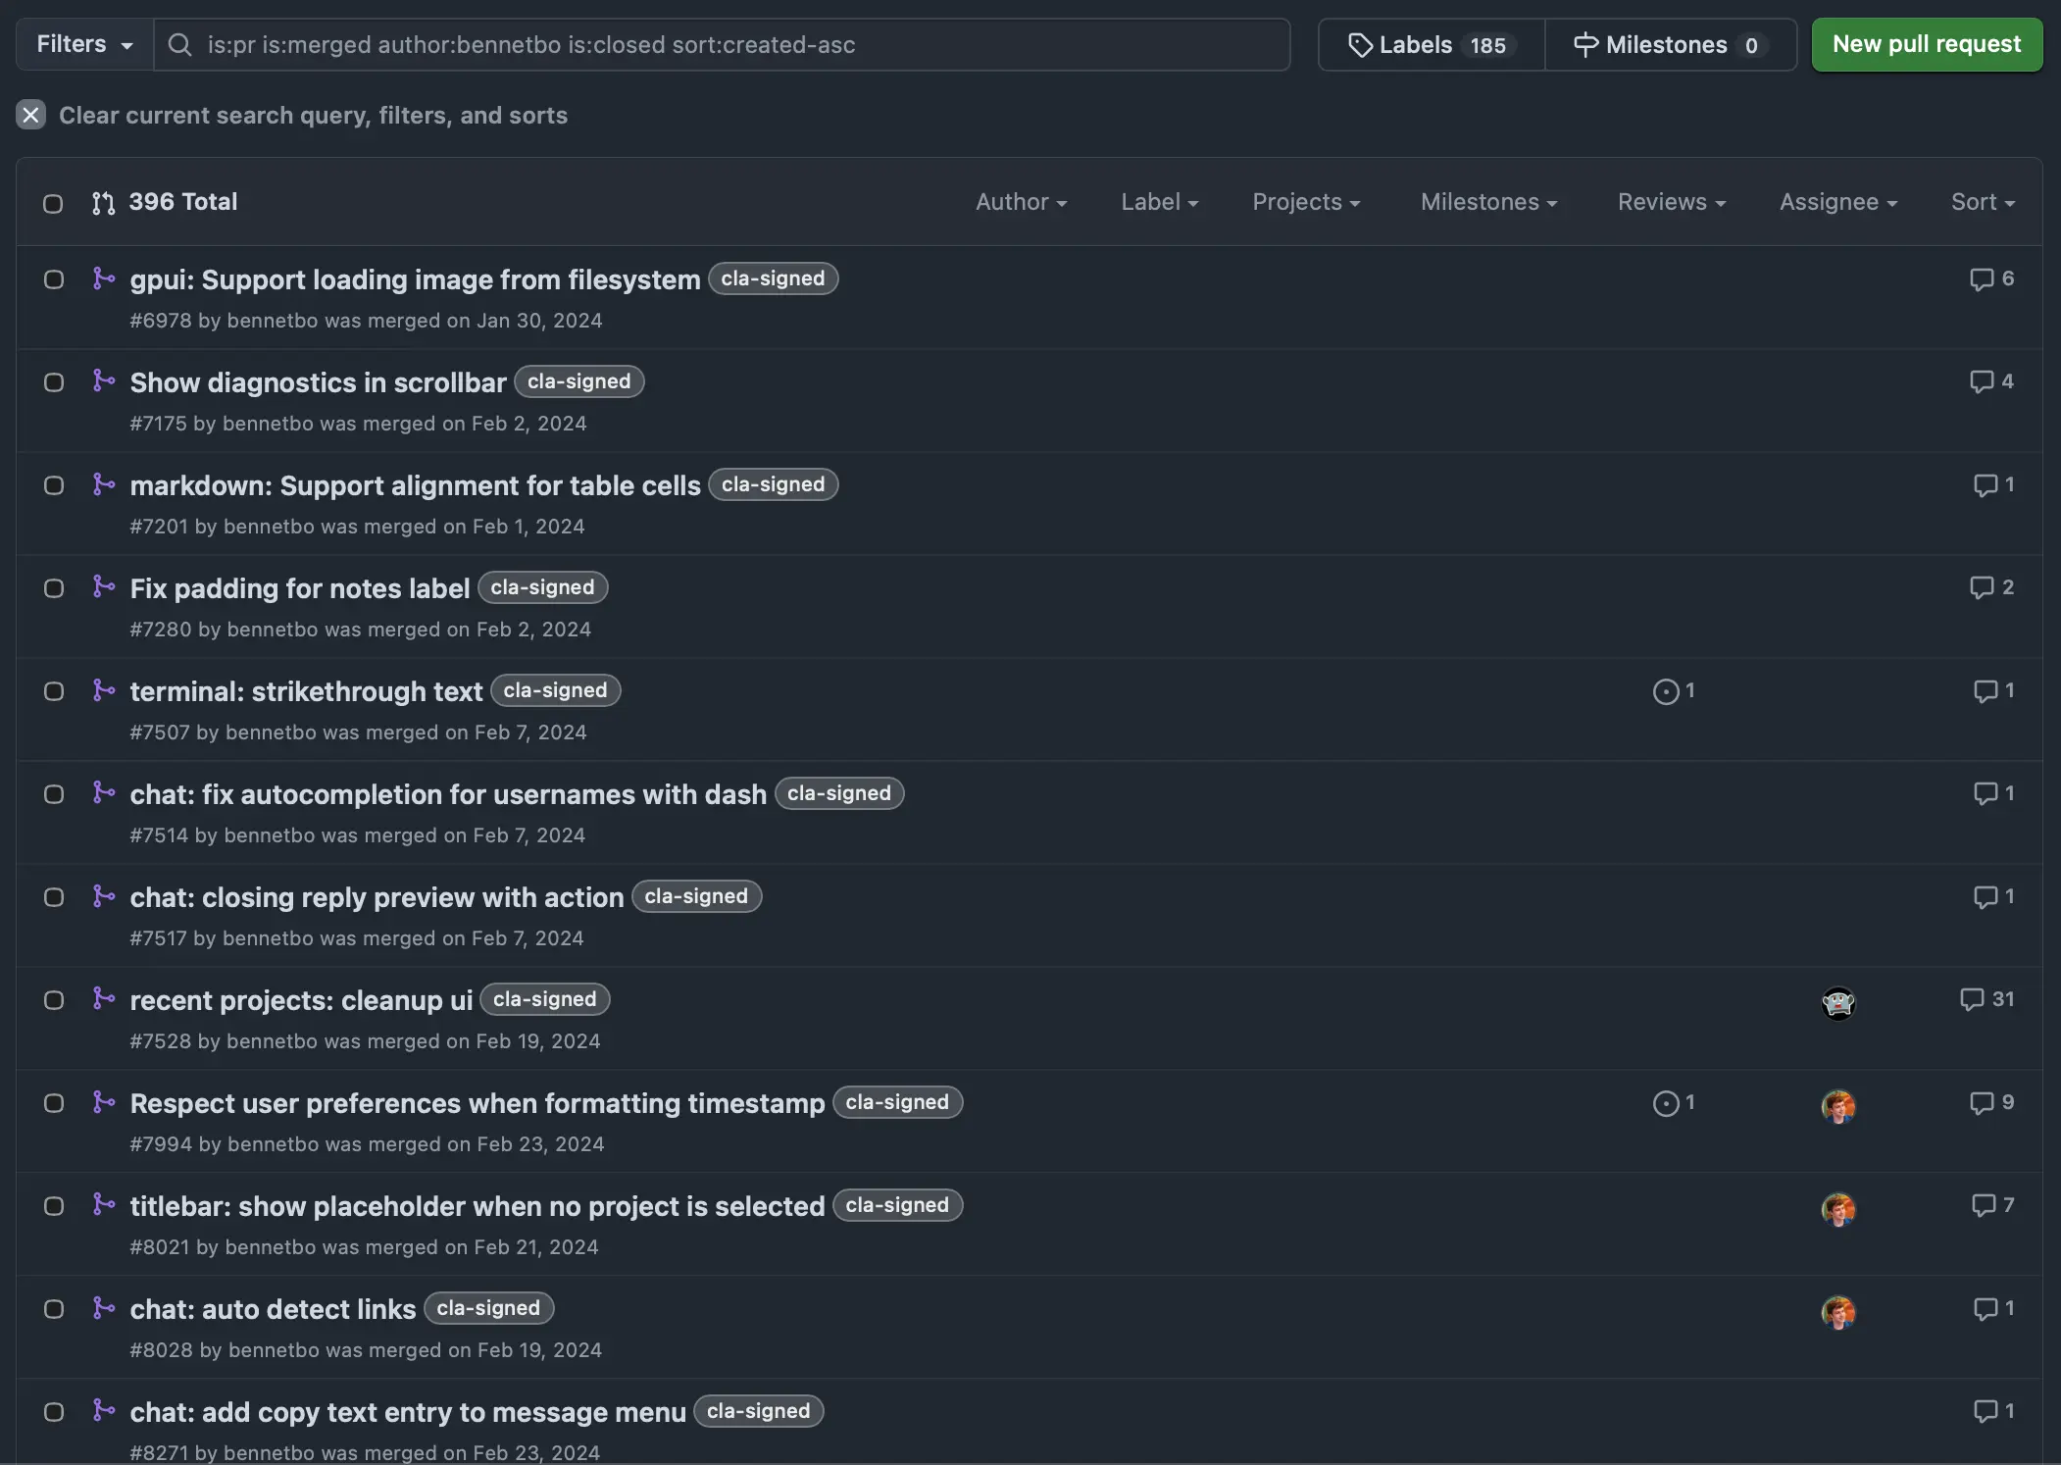This screenshot has width=2061, height=1465.
Task: Click inside the search query field
Action: [686, 44]
